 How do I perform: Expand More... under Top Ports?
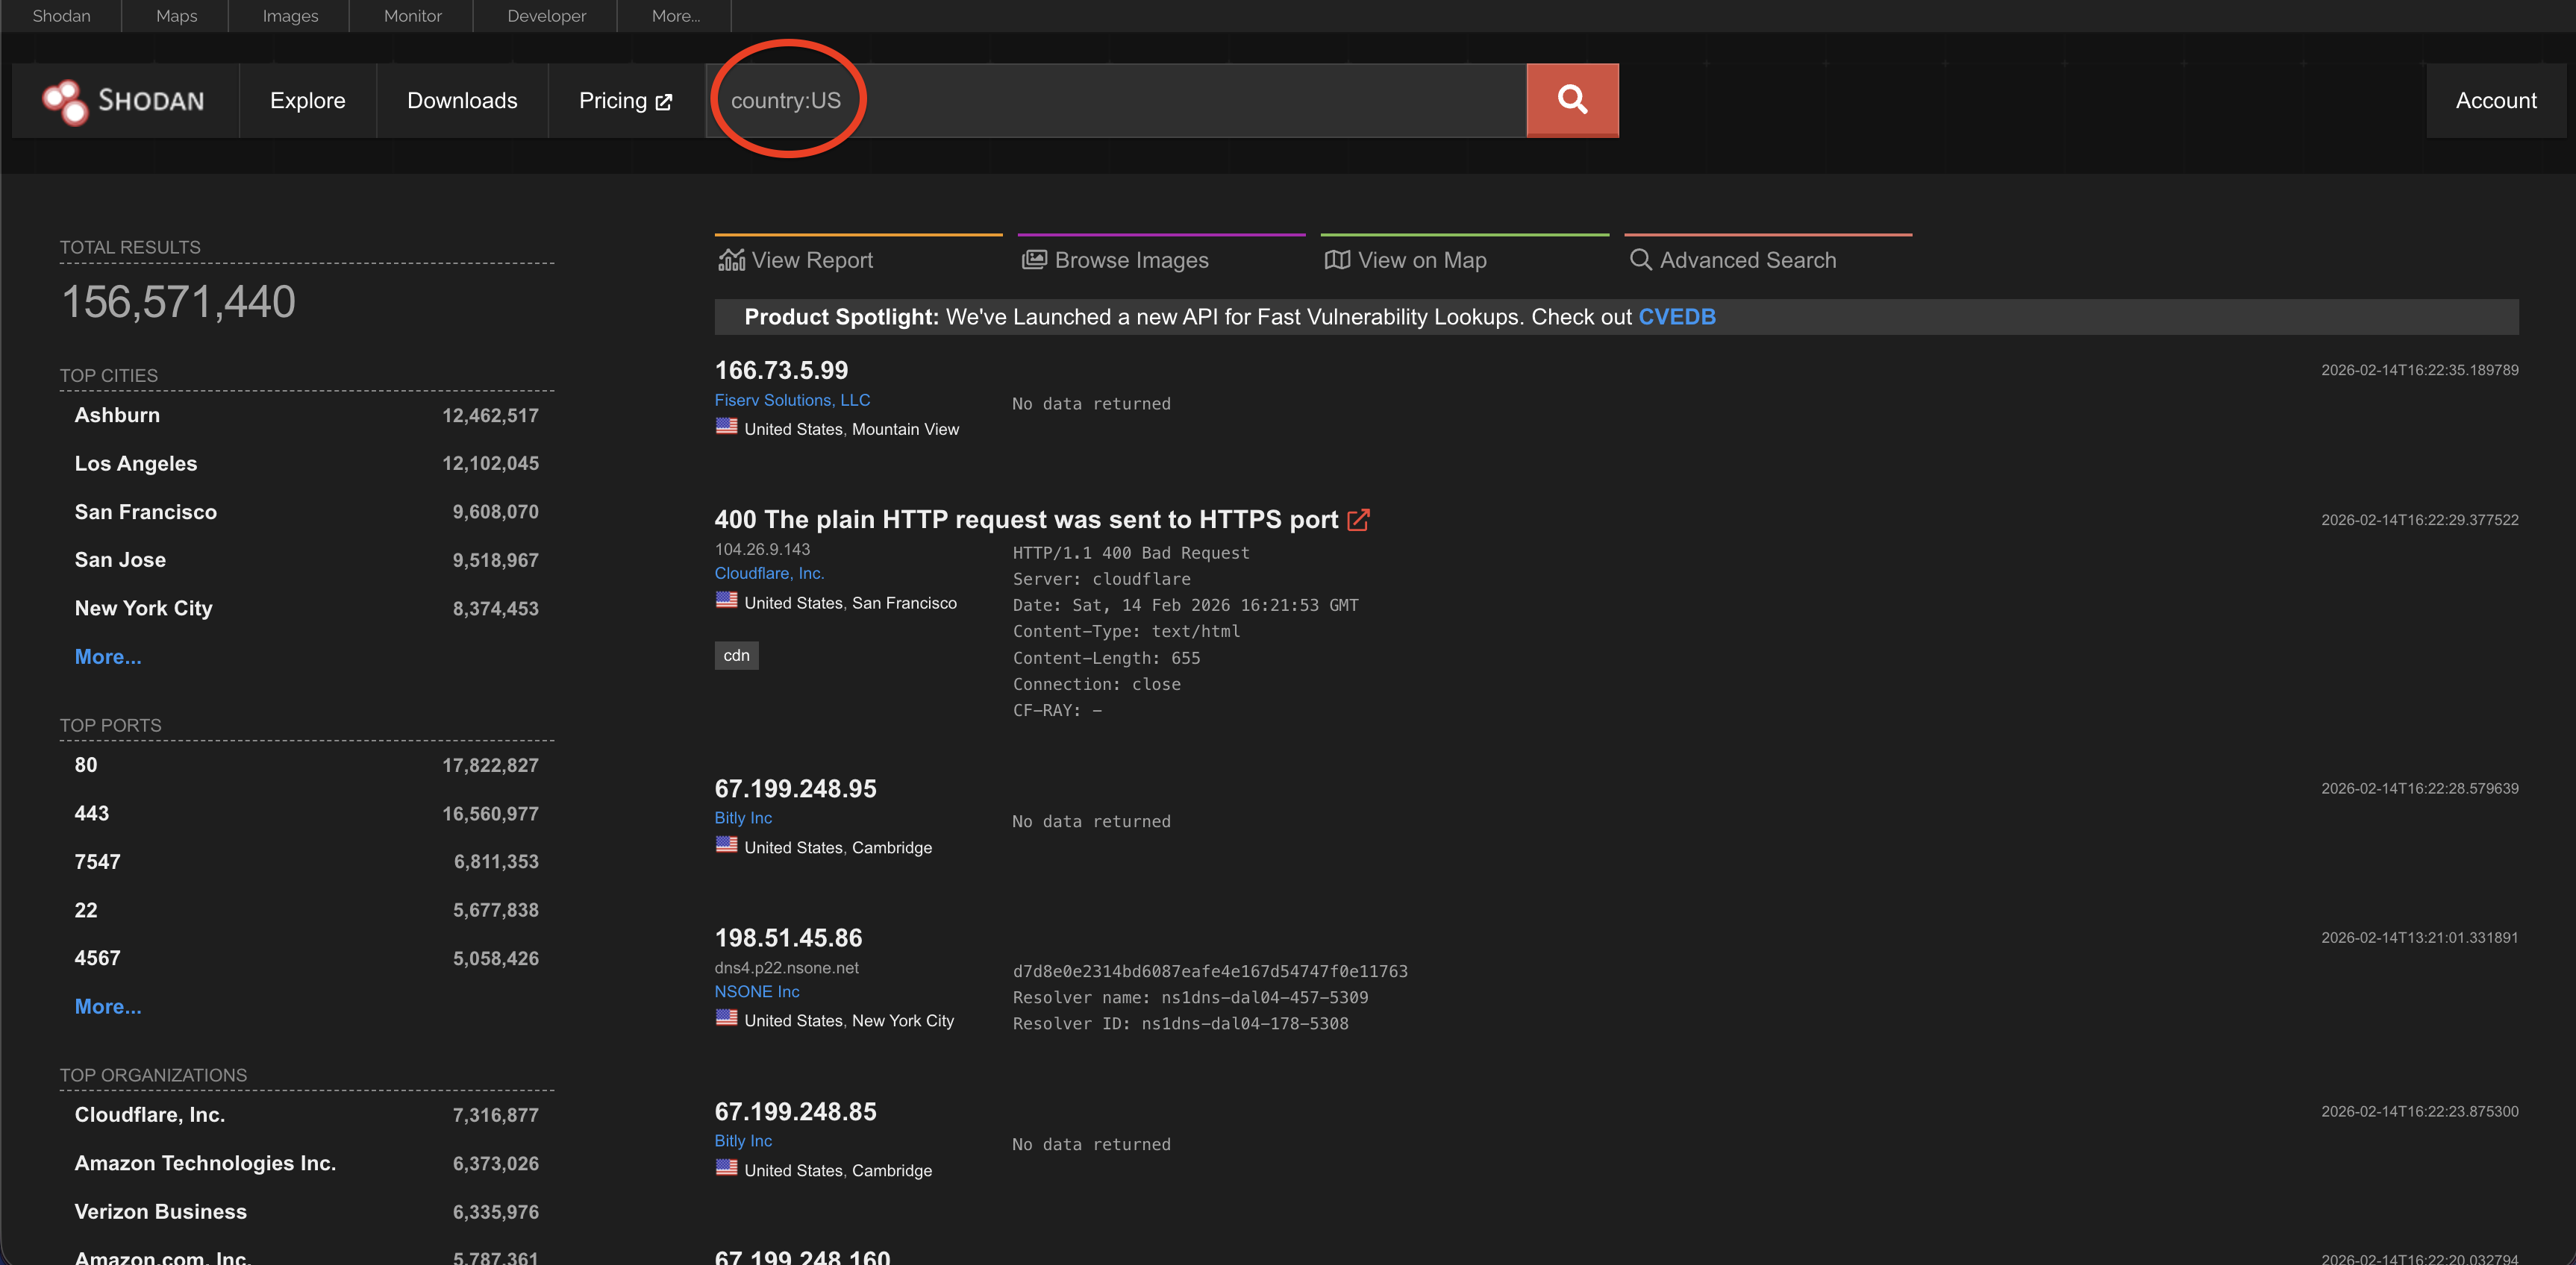[x=108, y=1006]
